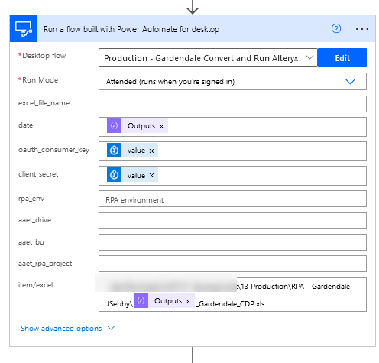The image size is (379, 363).
Task: Click the Edit desktop flow button
Action: point(342,58)
